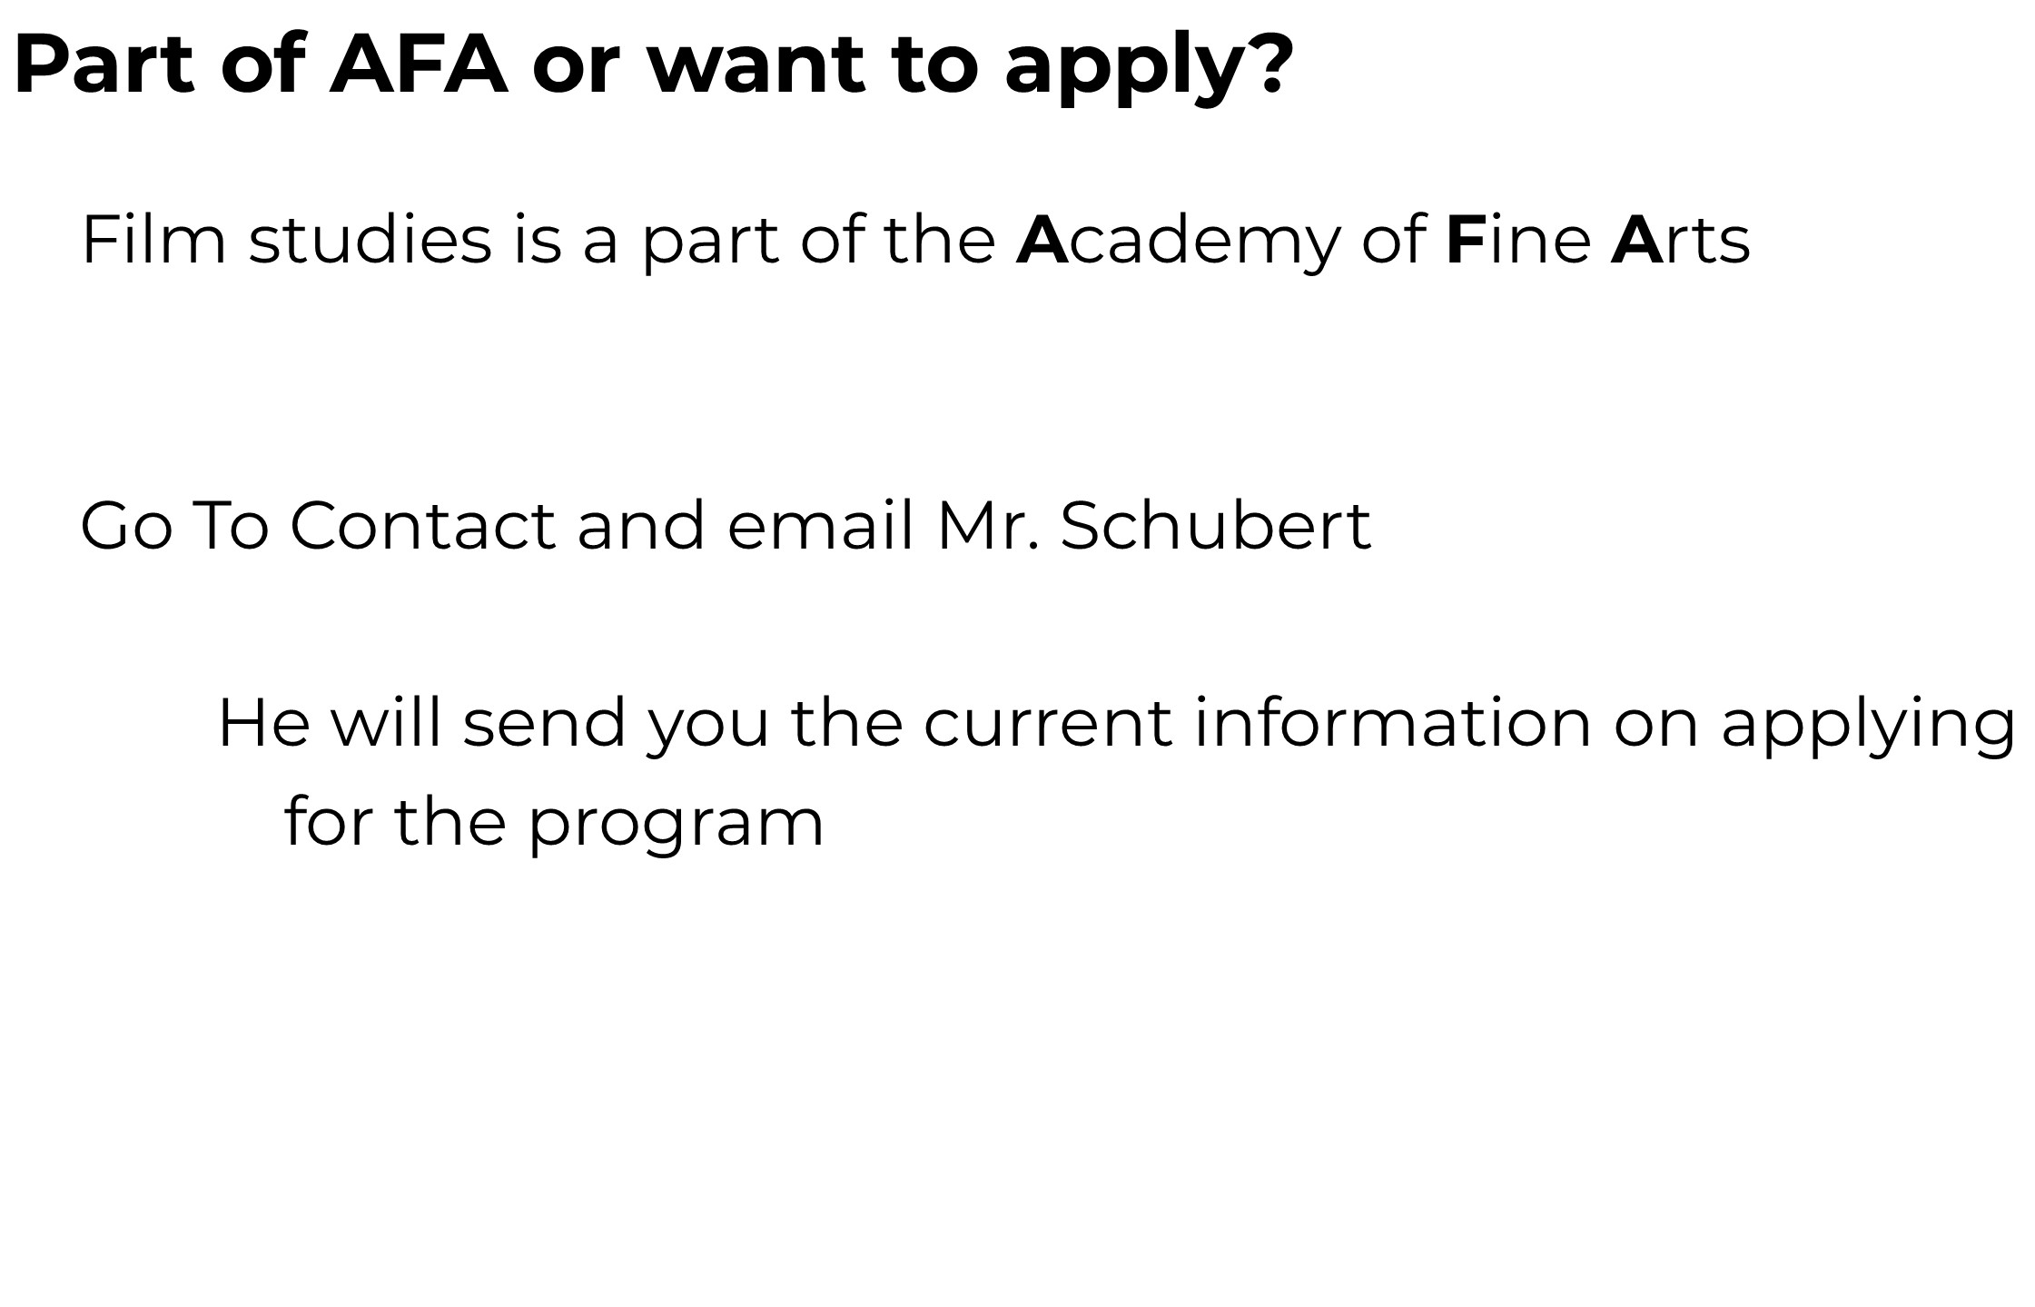Click the words "current information"
This screenshot has width=2035, height=1307.
[x=1257, y=724]
